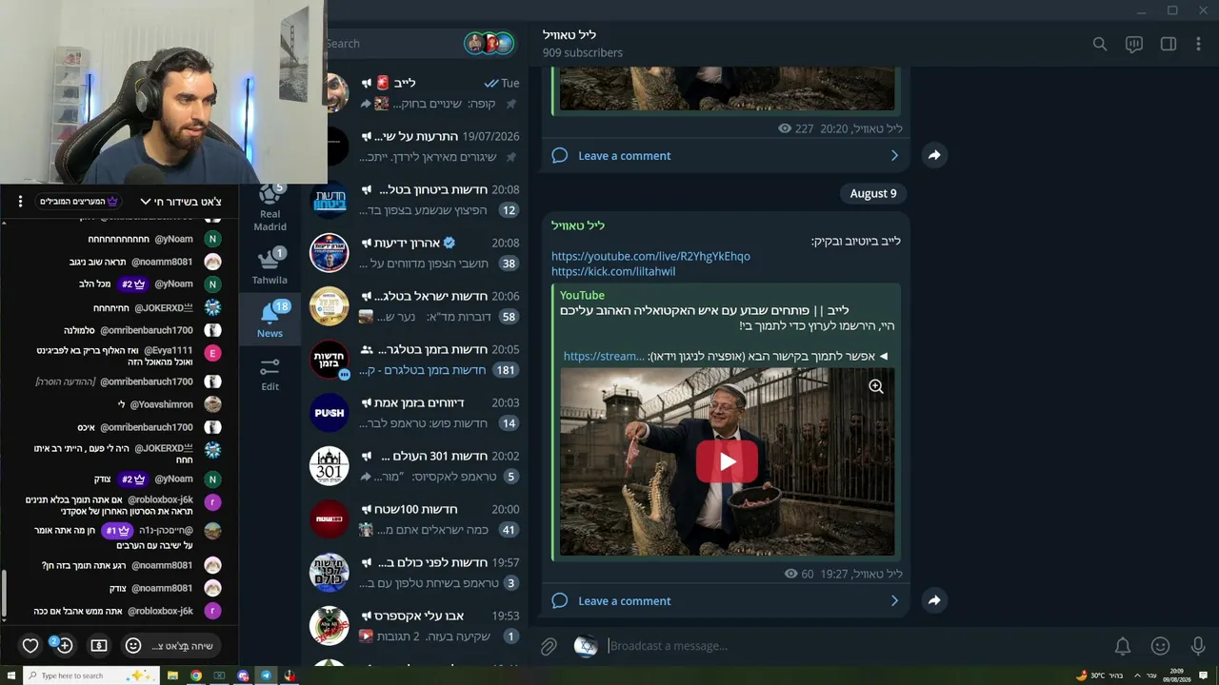Image resolution: width=1219 pixels, height=685 pixels.
Task: Click the #1 crown badge in live chat
Action: point(118,530)
